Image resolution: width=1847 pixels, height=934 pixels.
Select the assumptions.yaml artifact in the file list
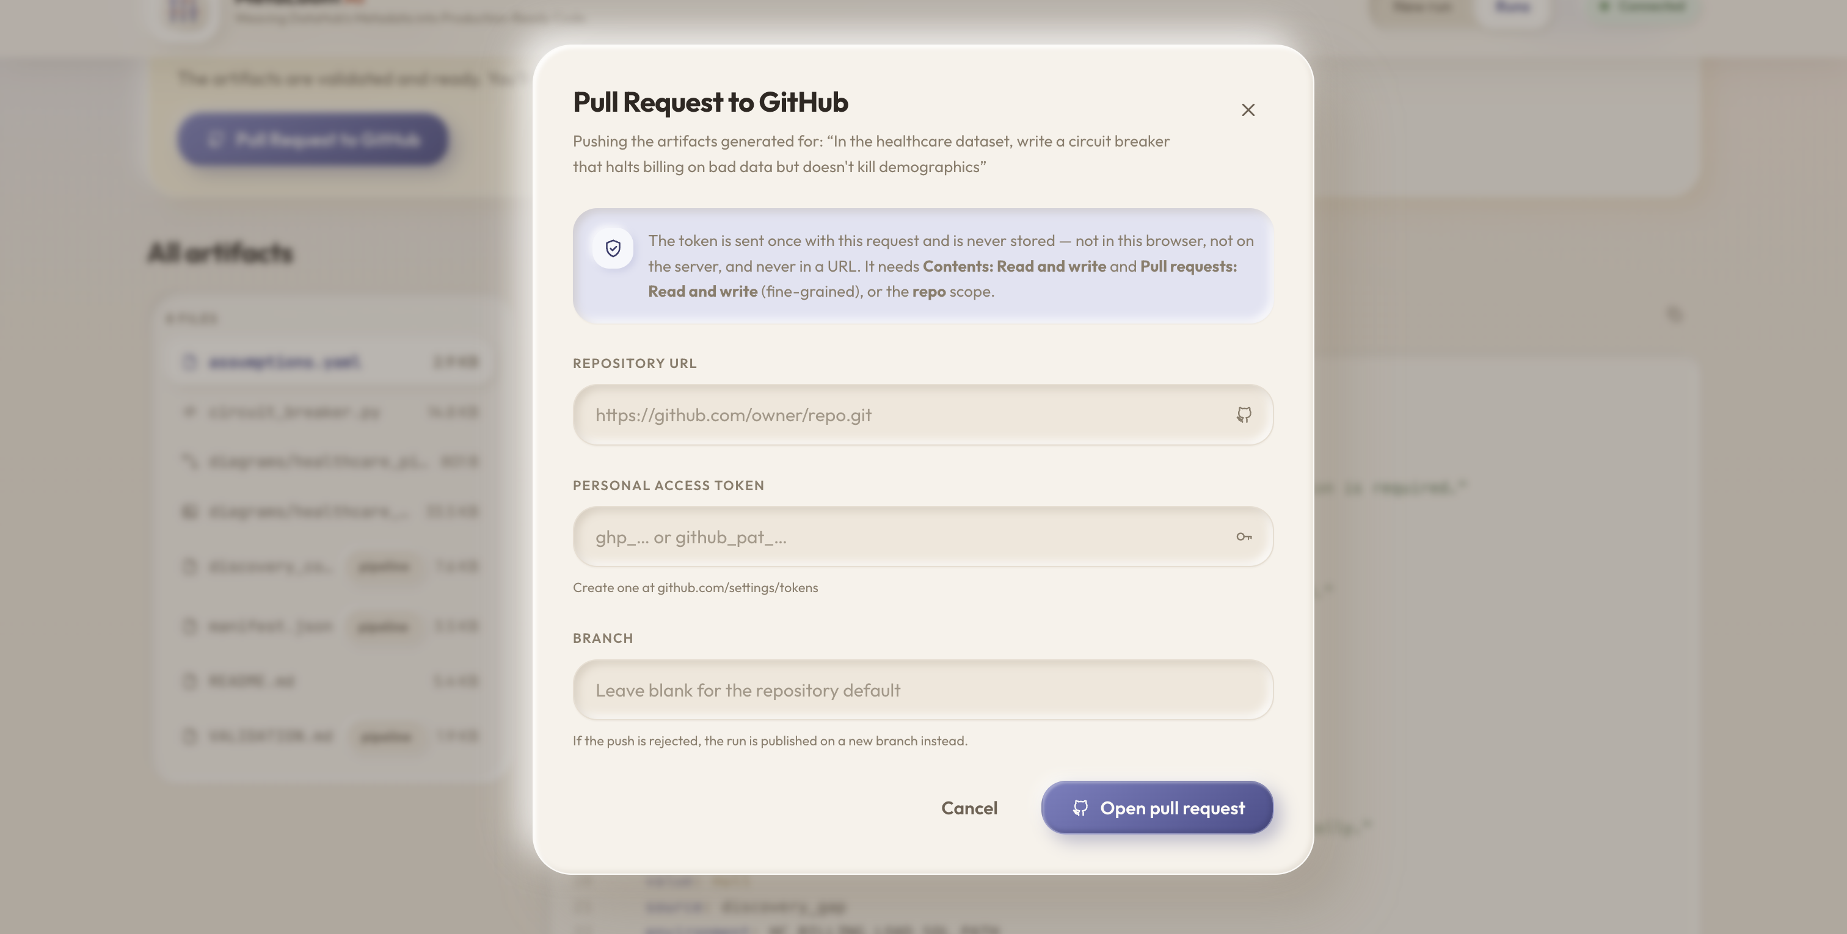click(x=330, y=361)
